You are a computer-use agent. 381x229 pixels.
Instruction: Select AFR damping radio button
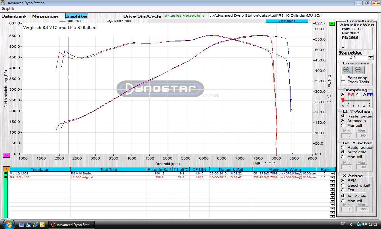tap(359, 95)
